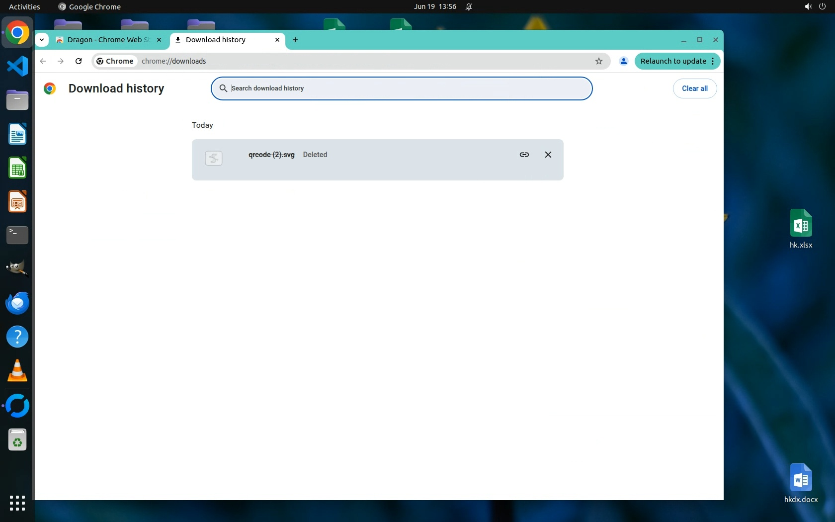Focus the Search download history field
Image resolution: width=835 pixels, height=522 pixels.
pyautogui.click(x=408, y=88)
